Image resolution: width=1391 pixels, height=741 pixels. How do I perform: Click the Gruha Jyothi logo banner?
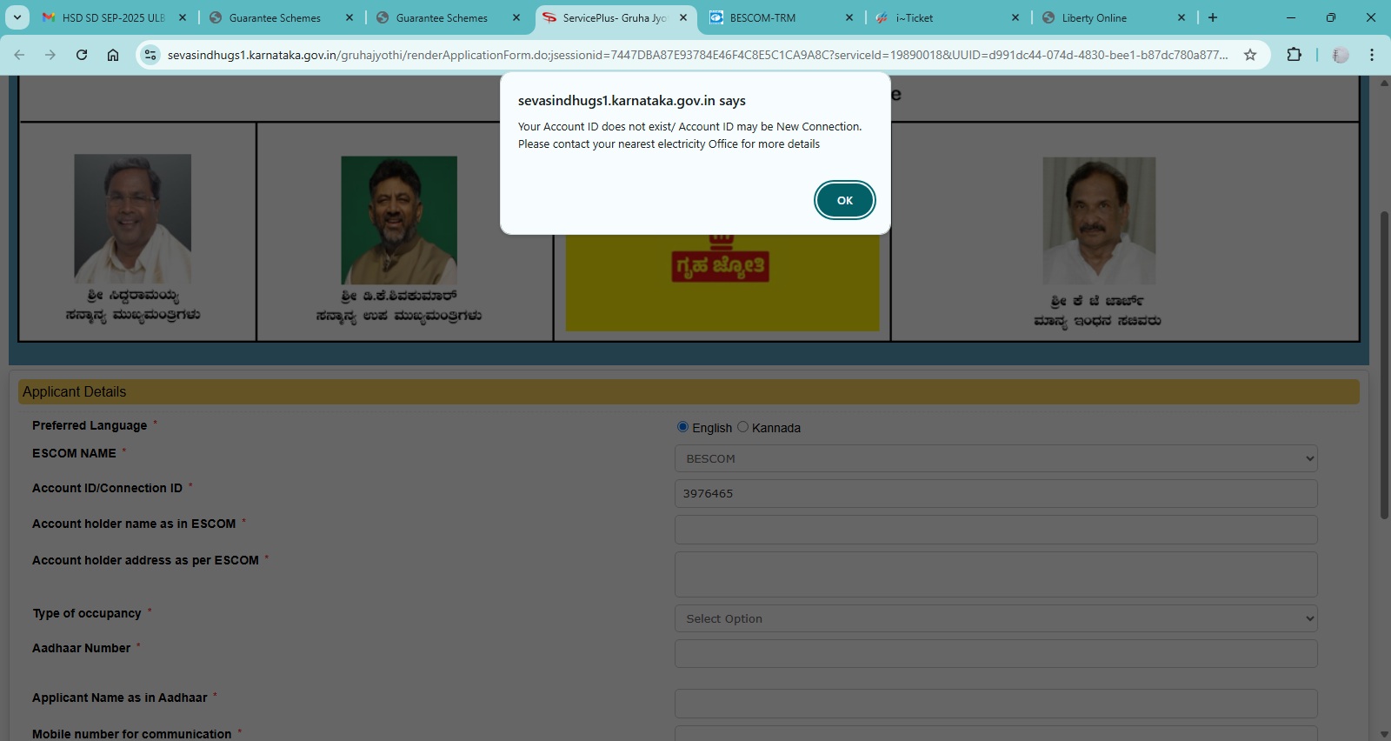point(722,283)
